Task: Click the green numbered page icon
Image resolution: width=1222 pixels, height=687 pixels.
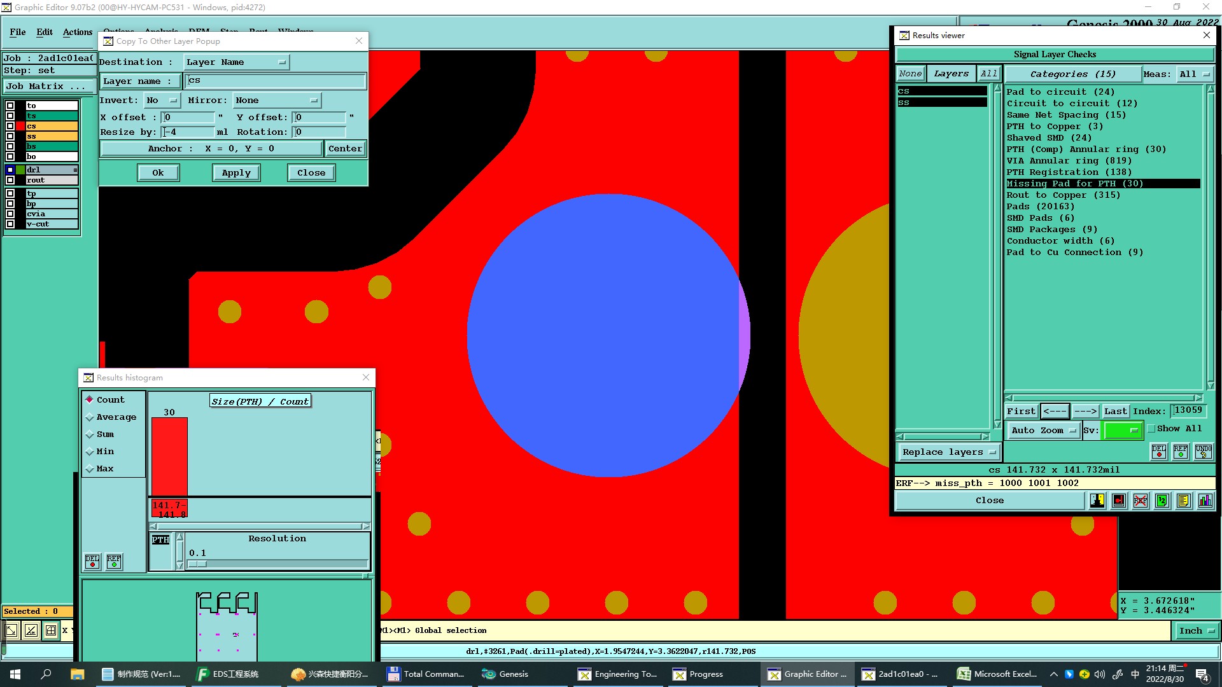Action: click(1162, 501)
